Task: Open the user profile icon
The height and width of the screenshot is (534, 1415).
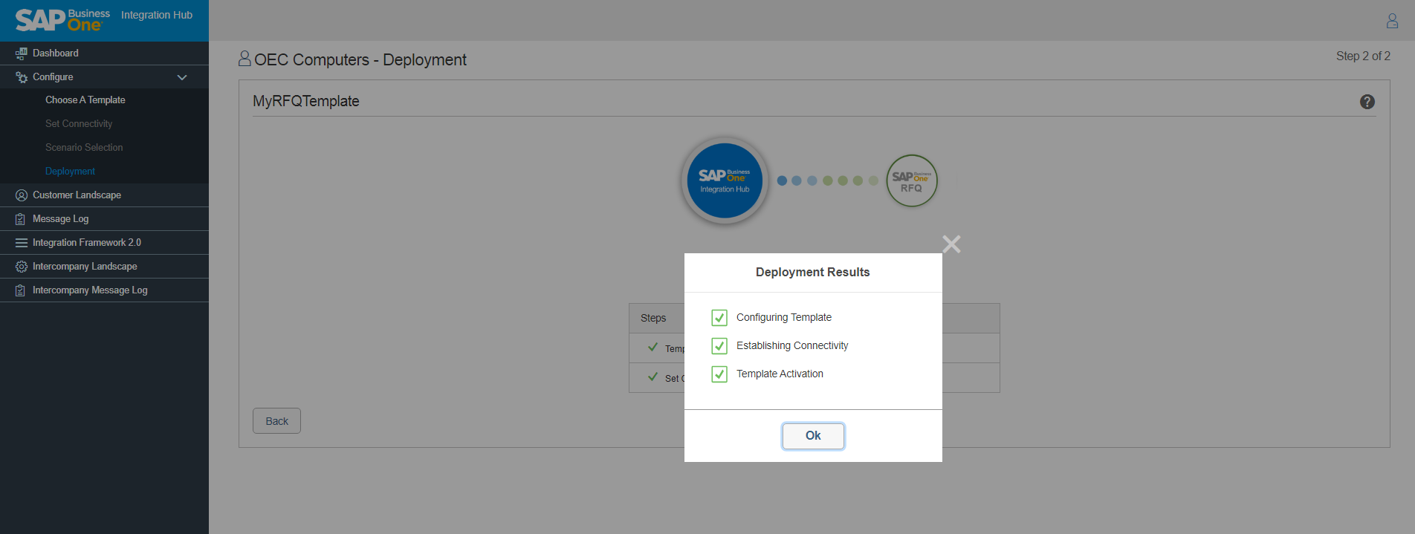Action: coord(1392,21)
